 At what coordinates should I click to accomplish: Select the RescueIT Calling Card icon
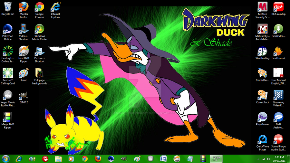8,76
